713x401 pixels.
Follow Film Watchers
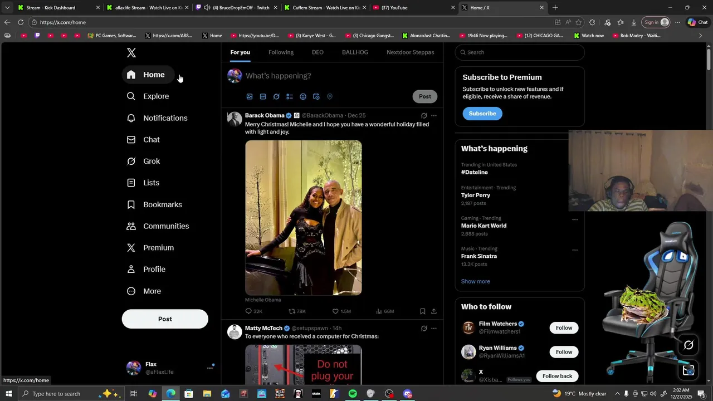[x=564, y=328]
